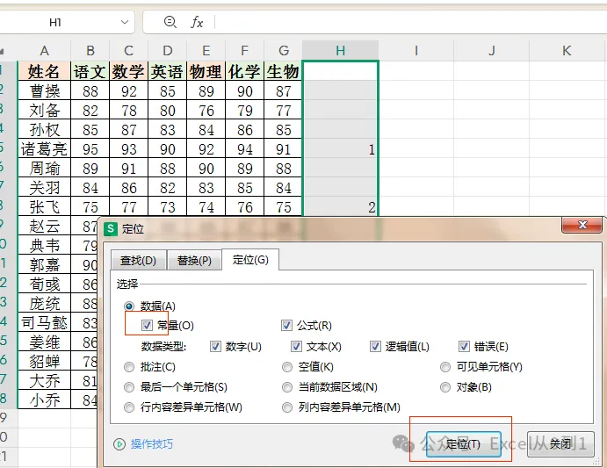The width and height of the screenshot is (607, 468).
Task: Select column A header
Action: point(44,51)
